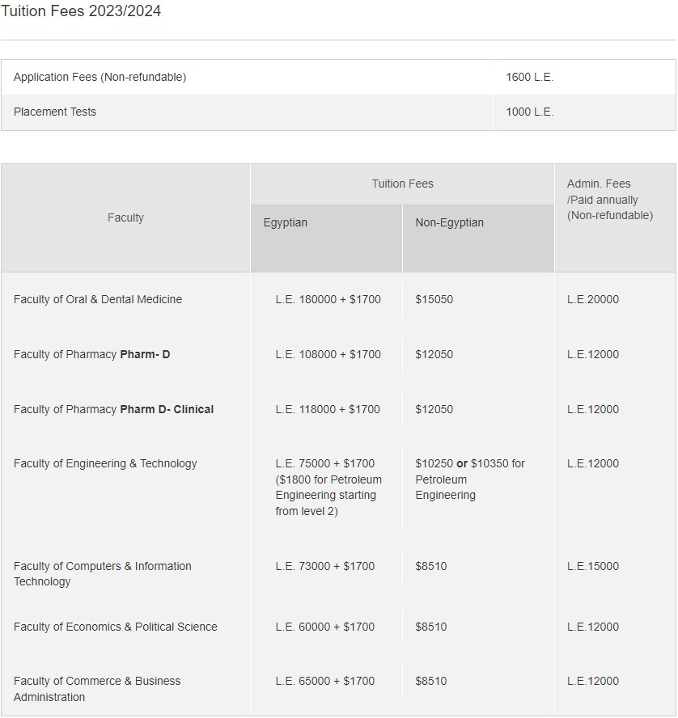Select the Application Fees (Non-refundable) label

(x=100, y=77)
